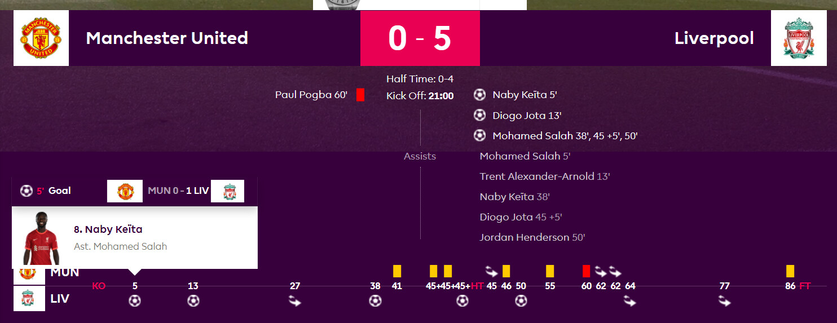Click the Jordan Henderson assist at 50'
This screenshot has height=323, width=837.
532,237
